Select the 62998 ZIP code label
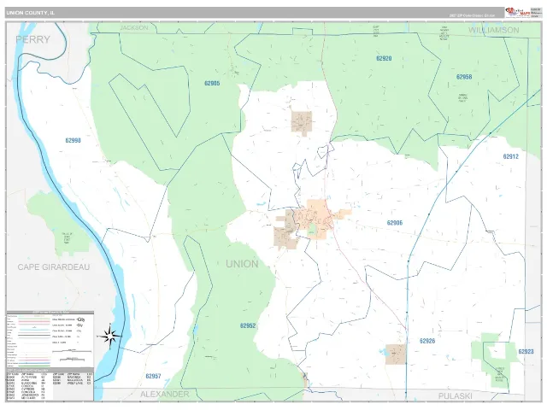The height and width of the screenshot is (410, 547). click(73, 140)
